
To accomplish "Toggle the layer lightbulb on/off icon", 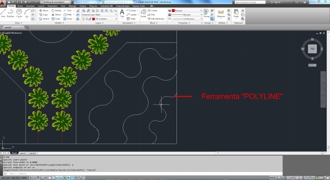I will pyautogui.click(x=83, y=19).
